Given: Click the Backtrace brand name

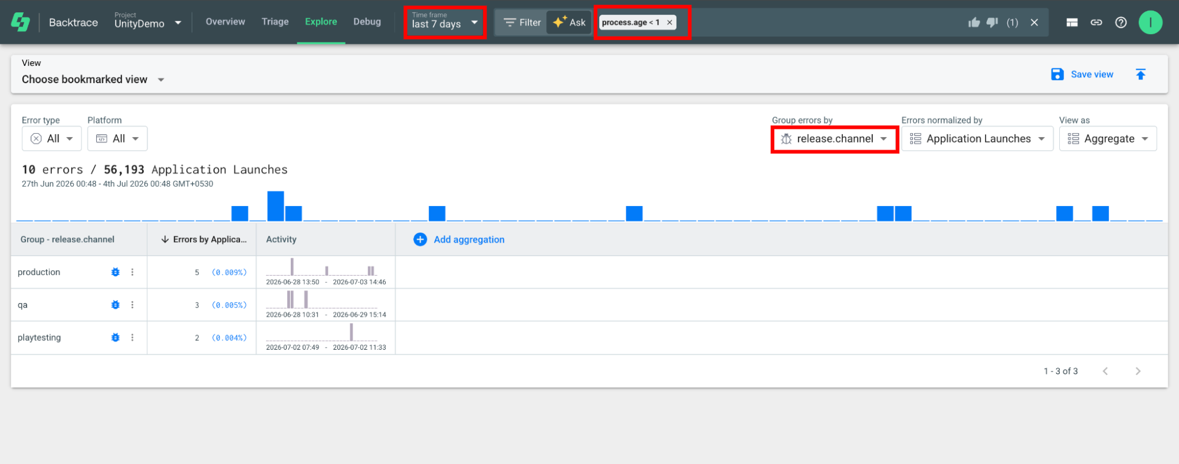Looking at the screenshot, I should (73, 22).
